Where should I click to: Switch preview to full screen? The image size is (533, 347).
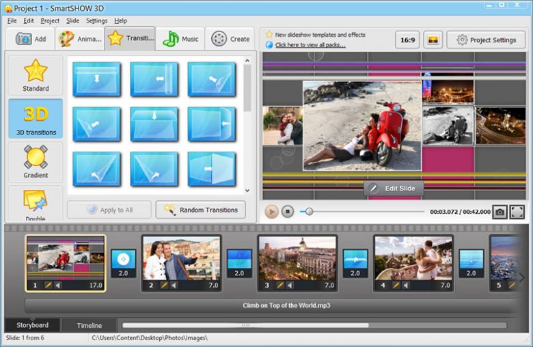coord(517,212)
